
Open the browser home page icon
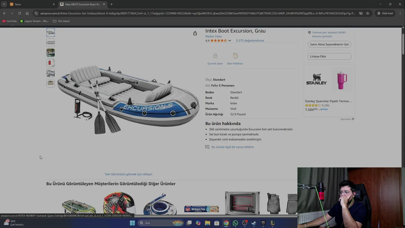pos(27,13)
